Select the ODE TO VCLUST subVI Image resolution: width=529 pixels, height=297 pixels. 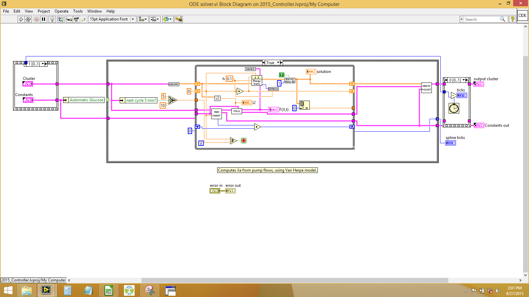pyautogui.click(x=427, y=88)
